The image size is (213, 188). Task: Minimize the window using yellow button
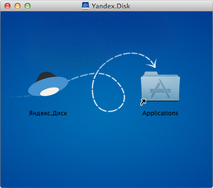tap(18, 6)
